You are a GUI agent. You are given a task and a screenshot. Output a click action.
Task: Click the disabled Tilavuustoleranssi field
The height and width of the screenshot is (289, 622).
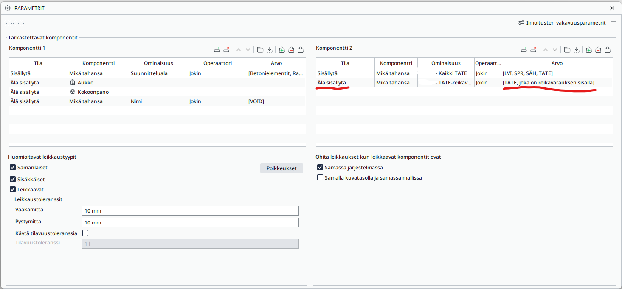190,244
